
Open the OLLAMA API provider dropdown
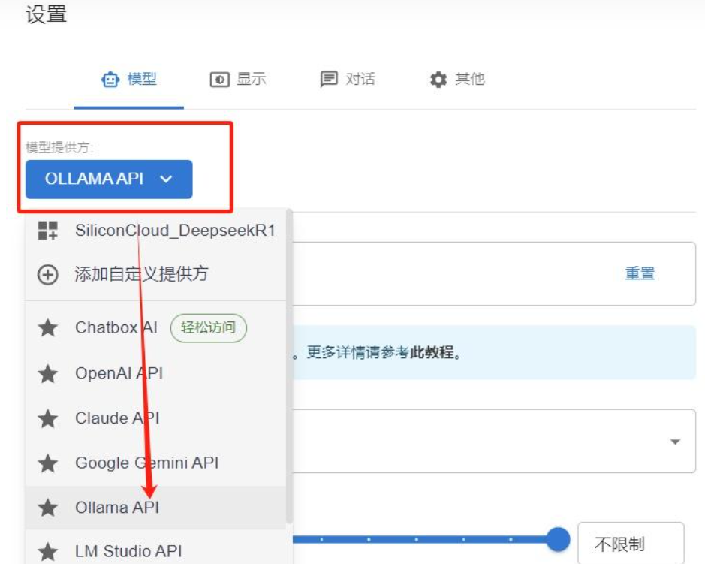[x=109, y=179]
